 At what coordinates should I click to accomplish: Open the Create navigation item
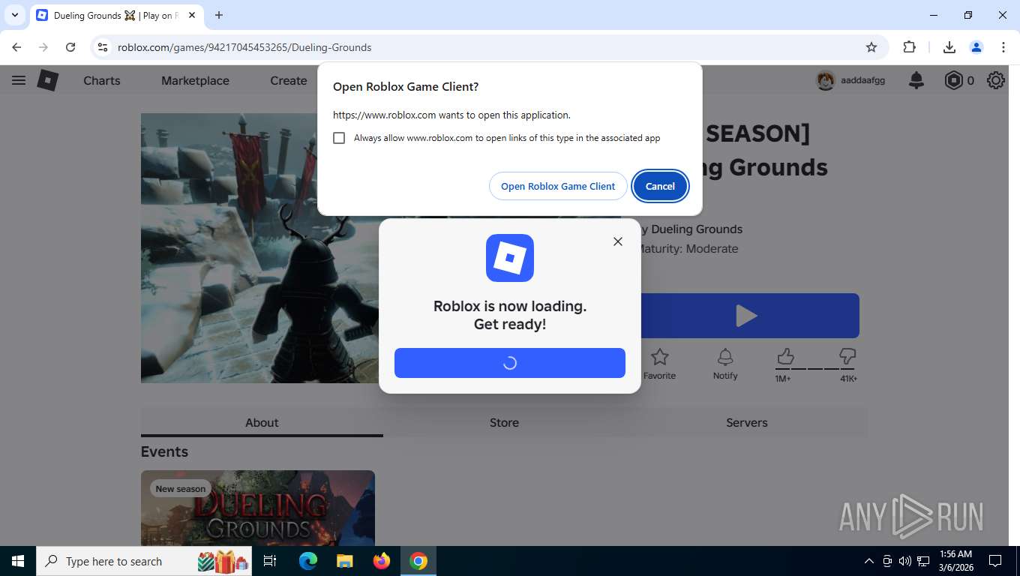coord(289,80)
